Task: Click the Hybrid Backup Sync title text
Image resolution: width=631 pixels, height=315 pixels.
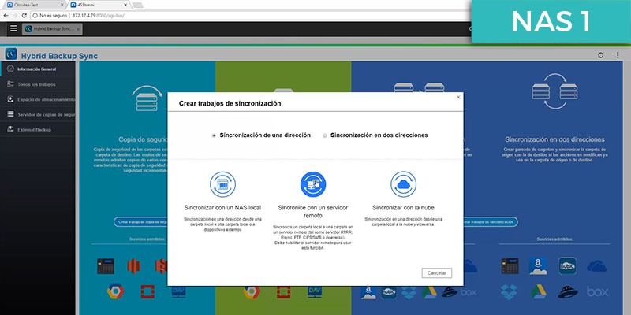Action: [x=59, y=56]
